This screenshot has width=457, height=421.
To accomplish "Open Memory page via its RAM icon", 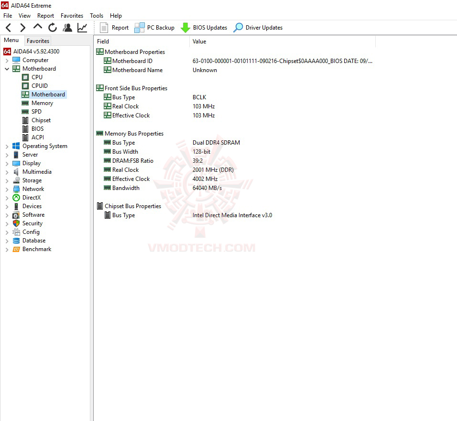I will pos(25,103).
